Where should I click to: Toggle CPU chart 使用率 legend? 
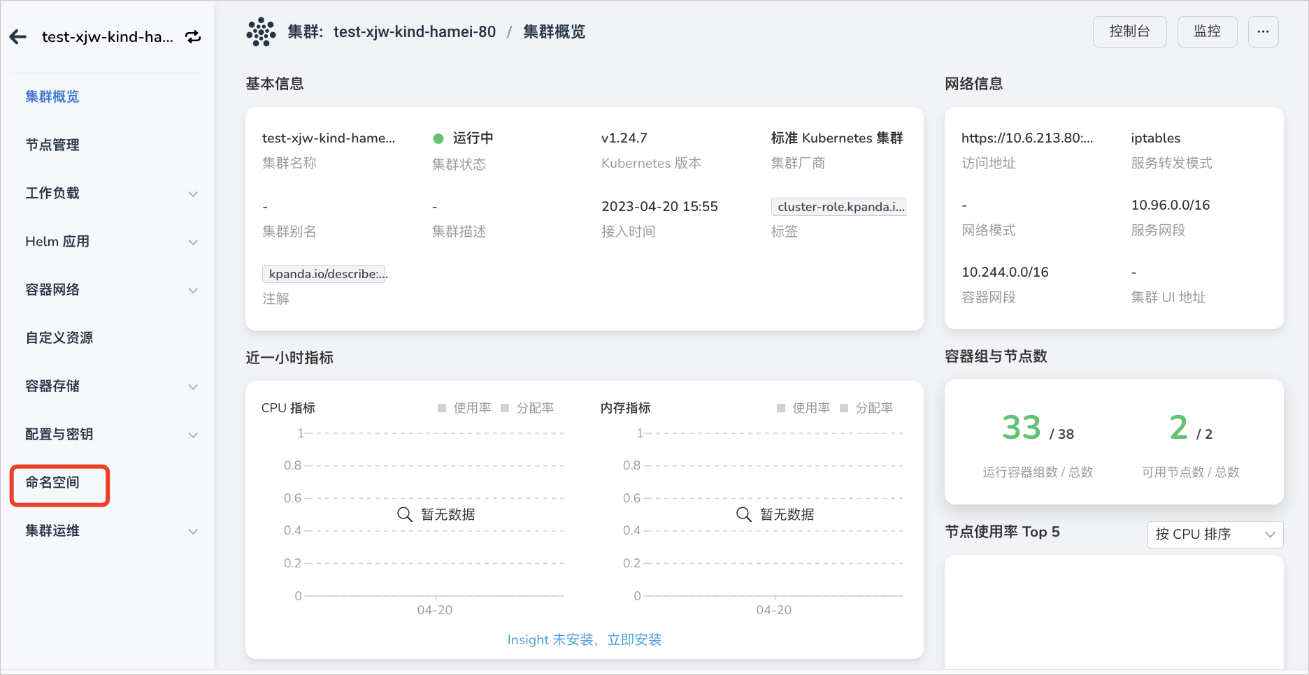464,408
